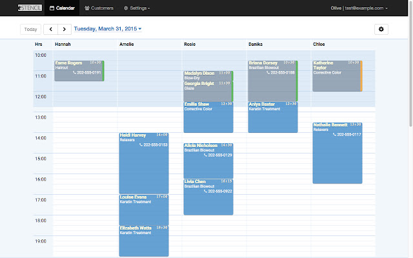
Task: Click the phone icon in Esme Rogers appointment
Action: 75,72
